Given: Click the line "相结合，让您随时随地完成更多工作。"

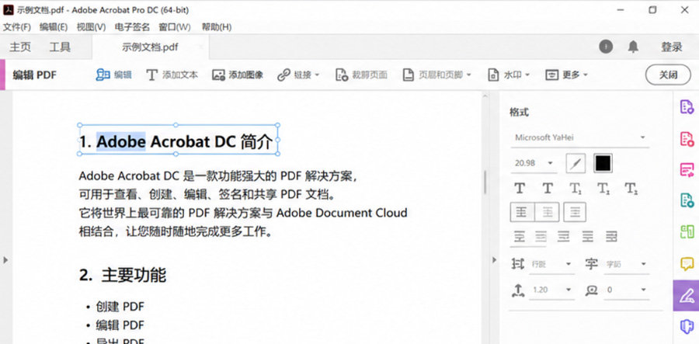Looking at the screenshot, I should point(176,231).
